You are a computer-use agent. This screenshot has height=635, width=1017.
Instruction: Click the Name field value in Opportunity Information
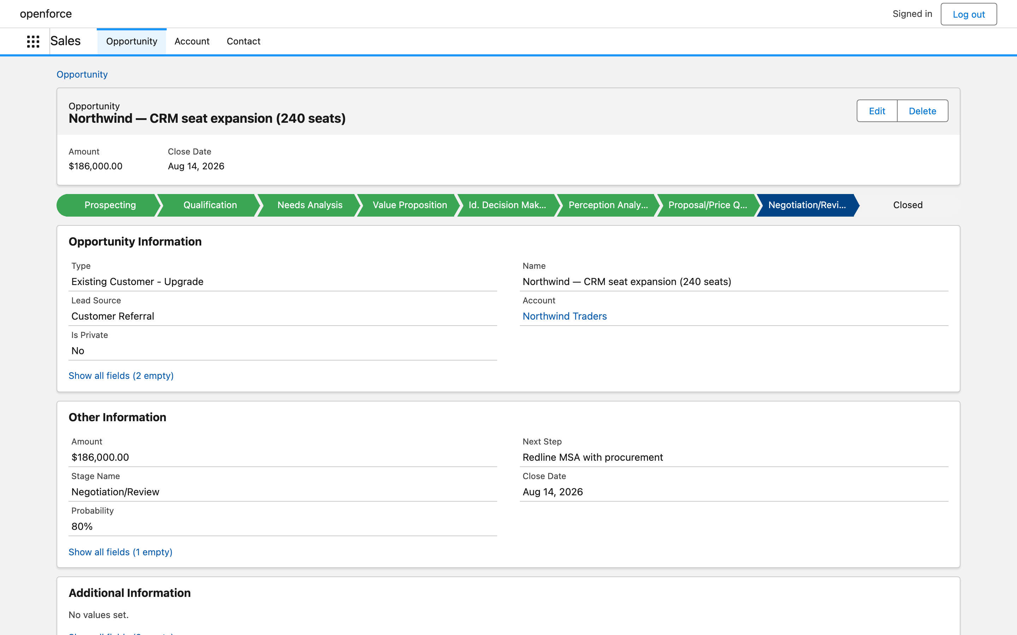[626, 282]
